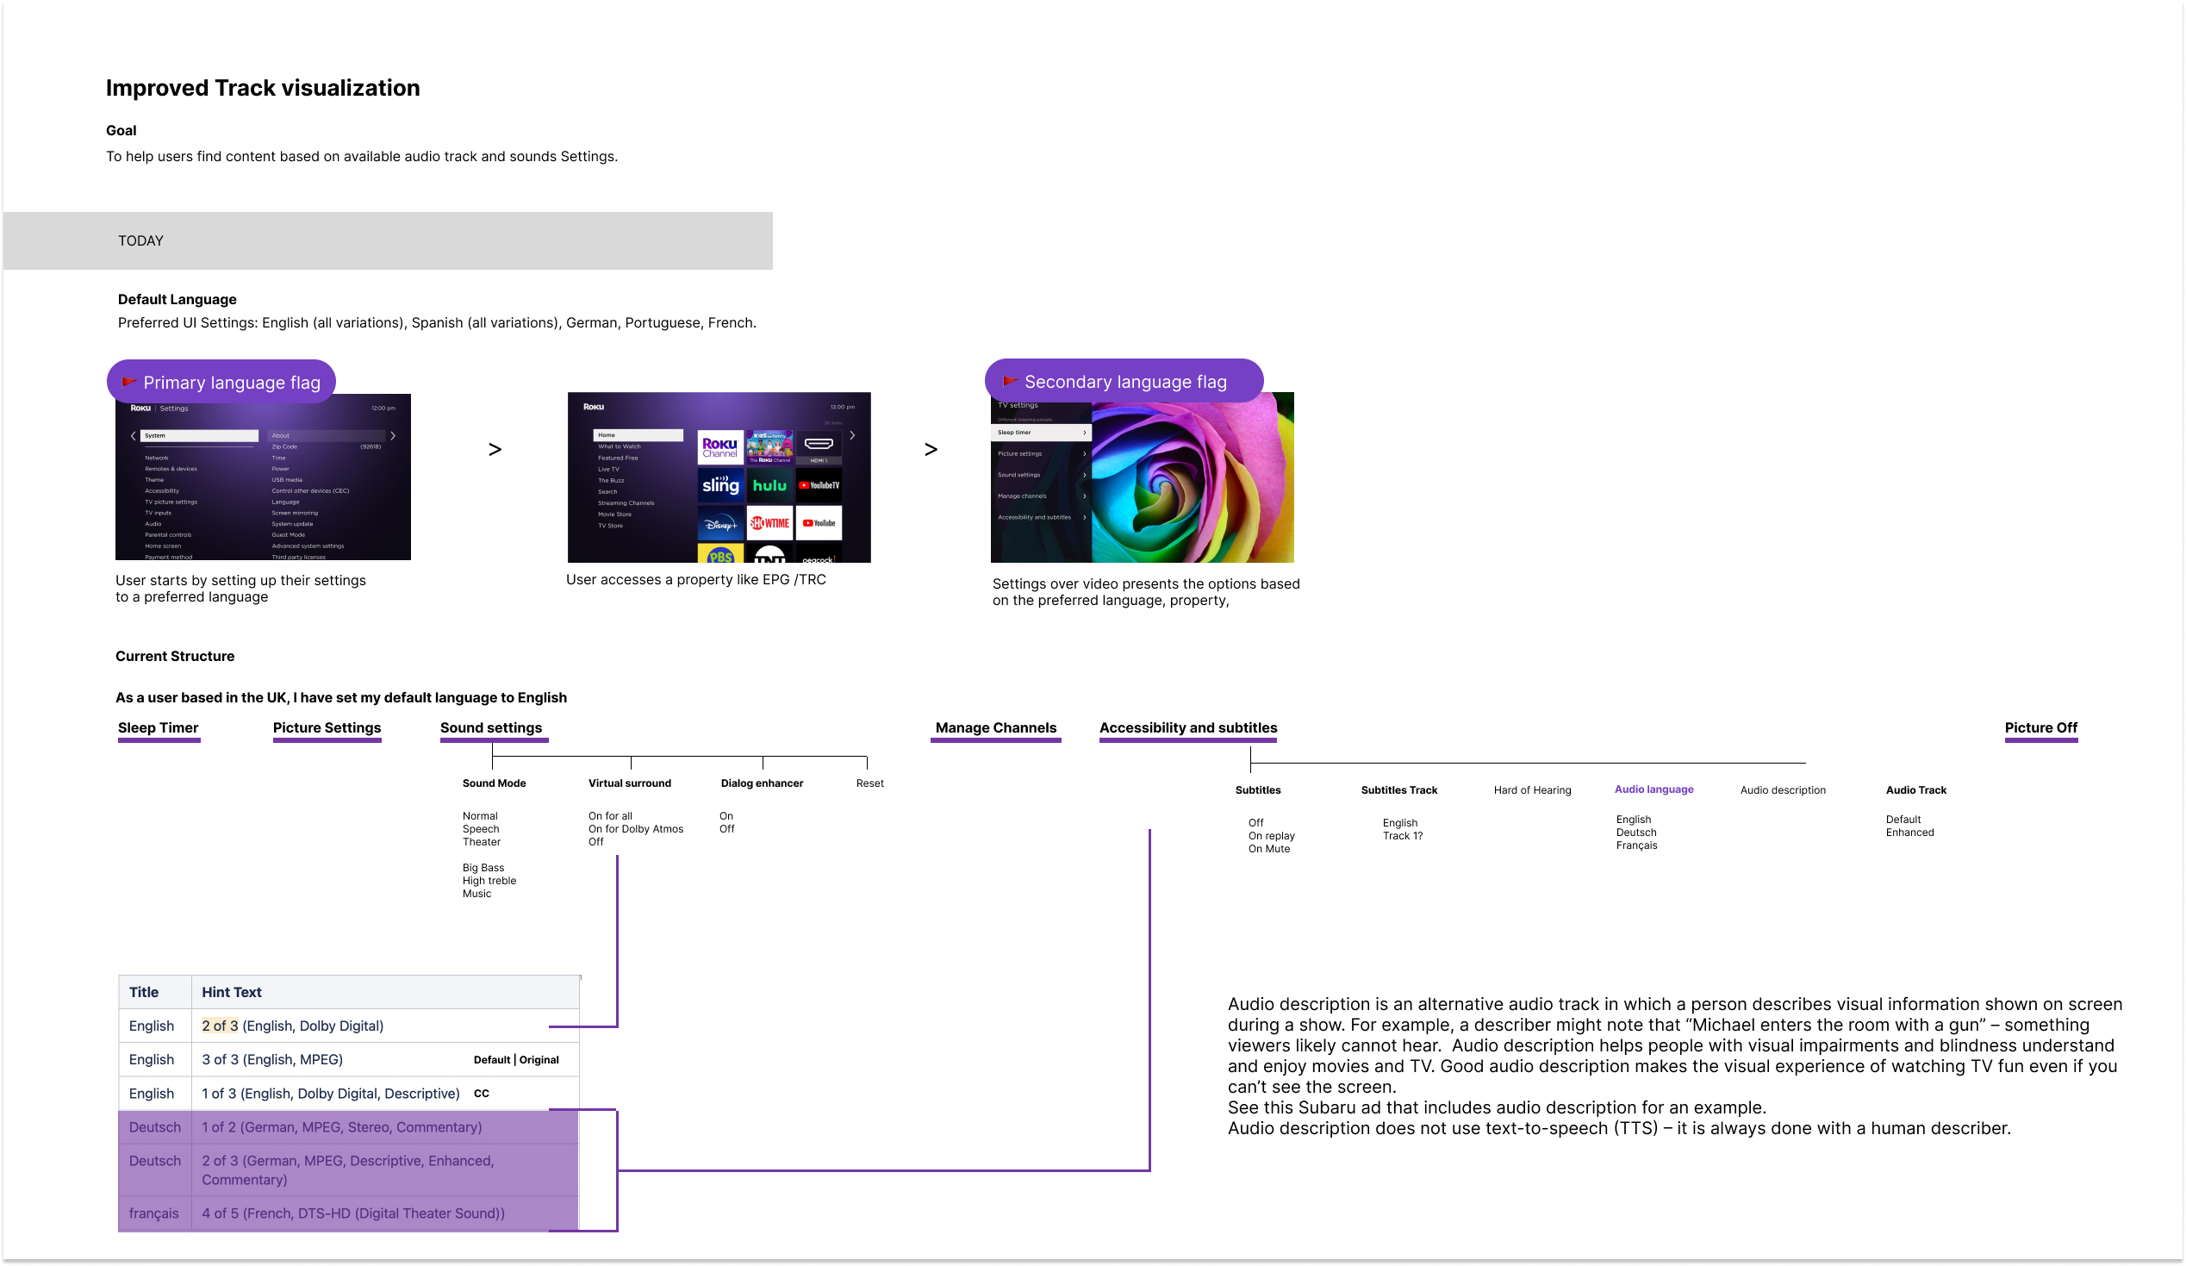Click 'On for Dolby Atmos' option
This screenshot has height=1266, width=2186.
click(x=636, y=830)
